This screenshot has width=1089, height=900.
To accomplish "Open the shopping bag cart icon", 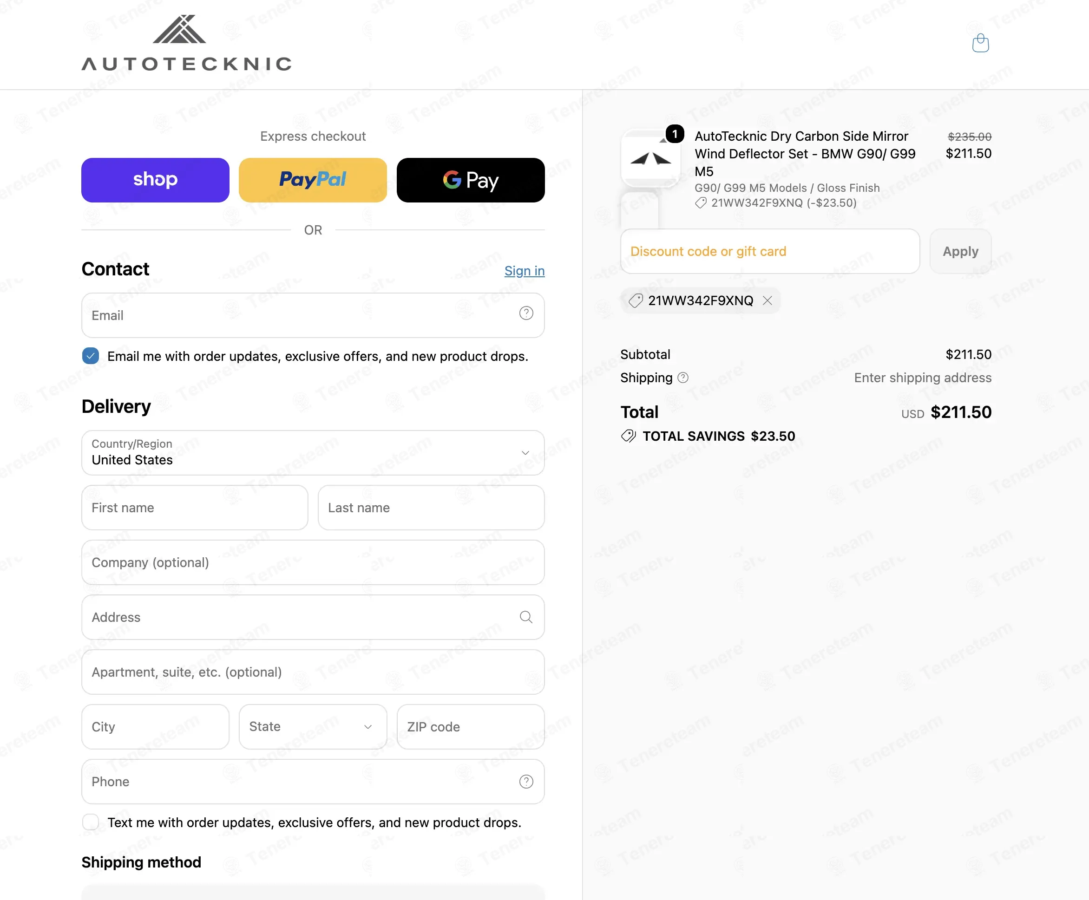I will (980, 43).
